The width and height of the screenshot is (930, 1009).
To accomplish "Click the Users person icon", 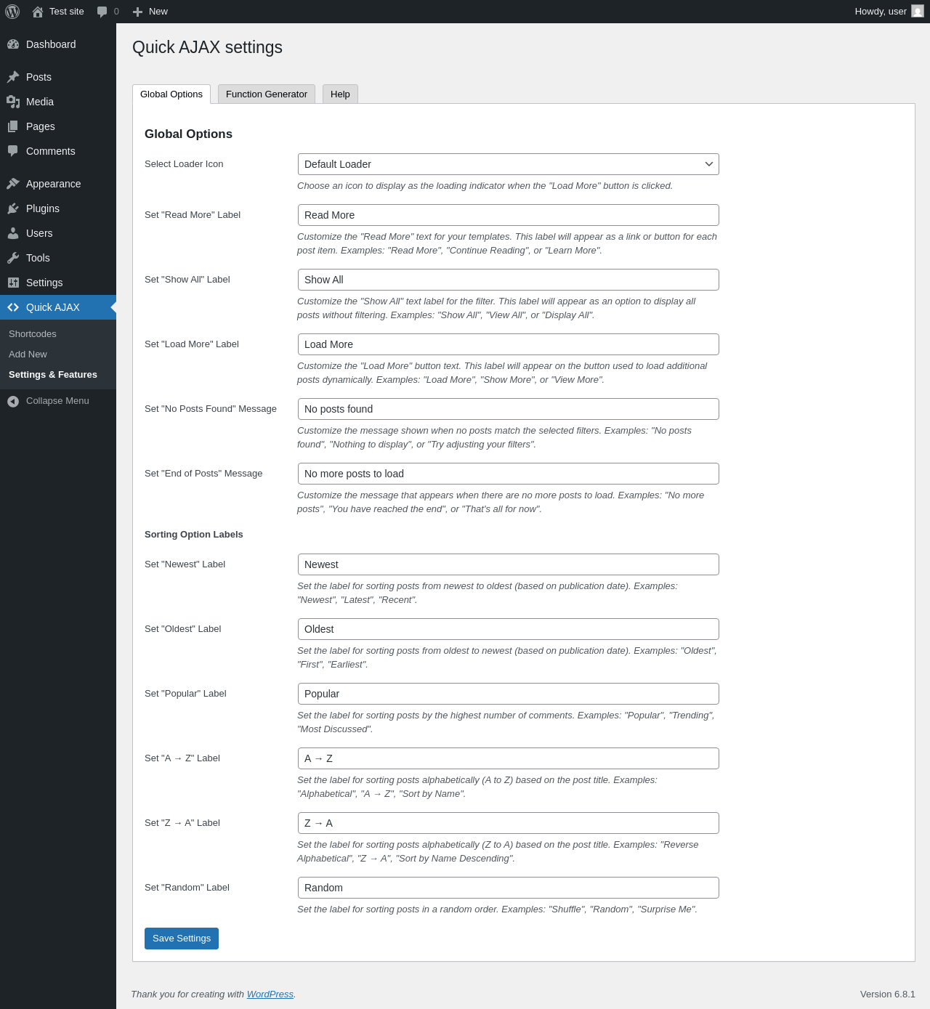I will pos(13,233).
